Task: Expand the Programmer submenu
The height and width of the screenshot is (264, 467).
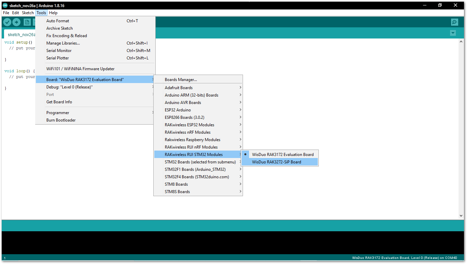Action: (95, 113)
